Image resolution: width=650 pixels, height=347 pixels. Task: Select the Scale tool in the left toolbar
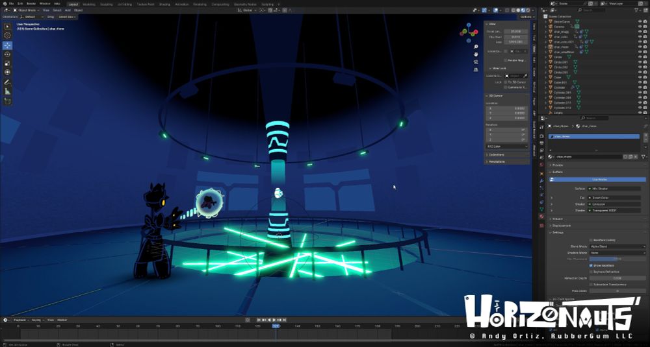pyautogui.click(x=7, y=64)
